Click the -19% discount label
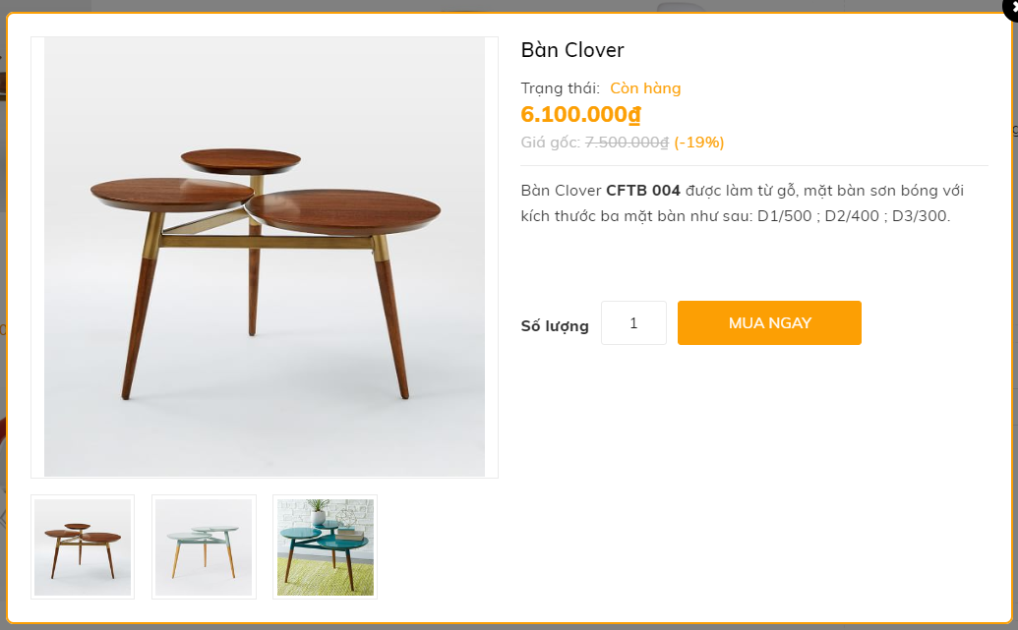 [699, 143]
